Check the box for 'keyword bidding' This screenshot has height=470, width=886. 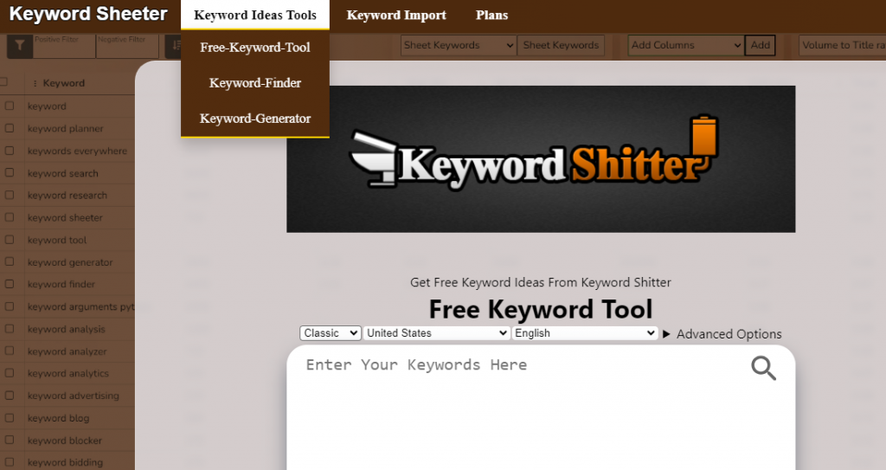tap(10, 462)
